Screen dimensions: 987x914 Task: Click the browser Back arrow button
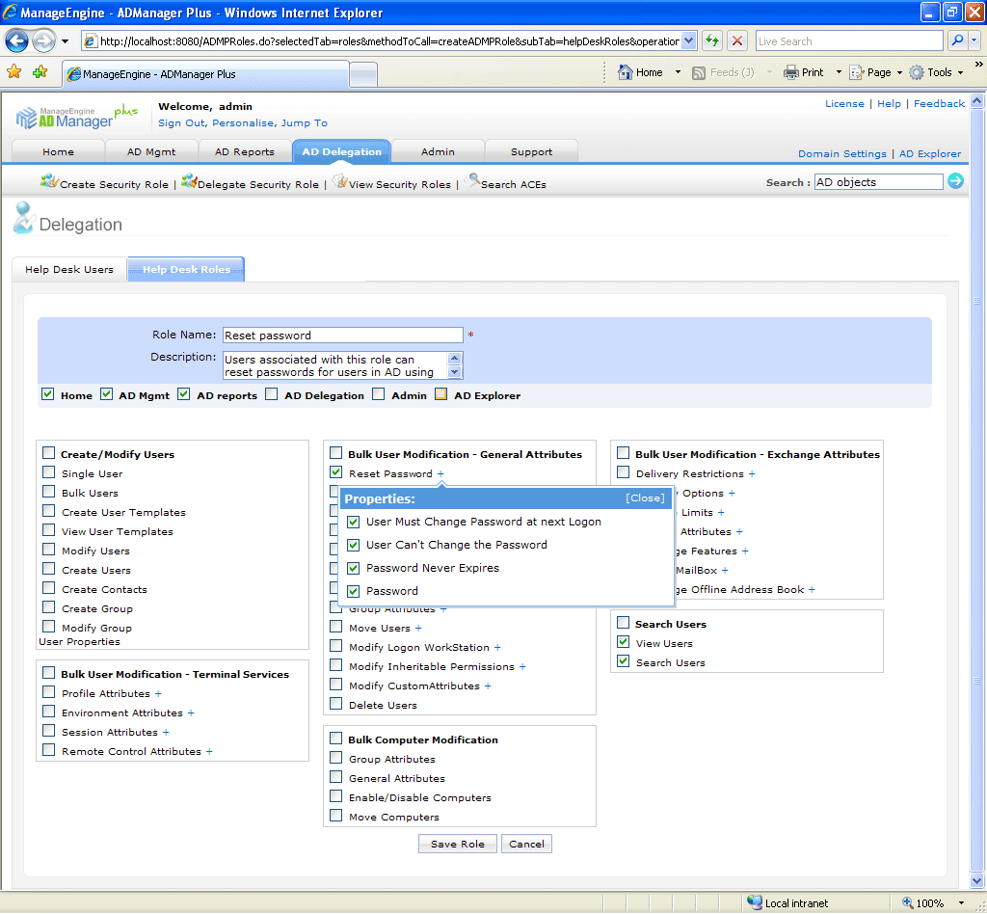16,41
